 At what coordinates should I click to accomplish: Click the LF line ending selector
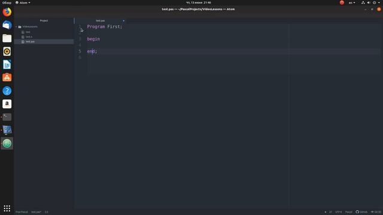[x=330, y=212]
